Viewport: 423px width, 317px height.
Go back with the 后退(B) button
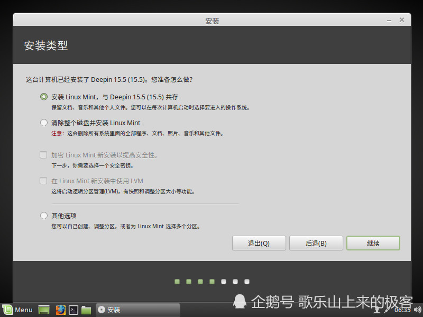point(316,243)
